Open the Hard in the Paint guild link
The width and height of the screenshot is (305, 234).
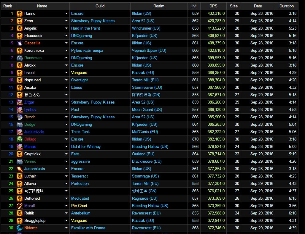point(85,28)
